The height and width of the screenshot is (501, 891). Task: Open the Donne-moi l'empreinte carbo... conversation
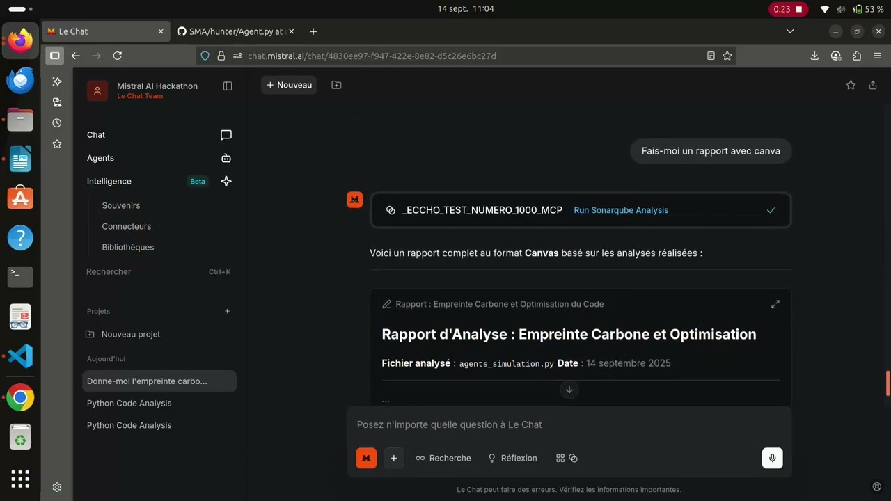(x=159, y=381)
